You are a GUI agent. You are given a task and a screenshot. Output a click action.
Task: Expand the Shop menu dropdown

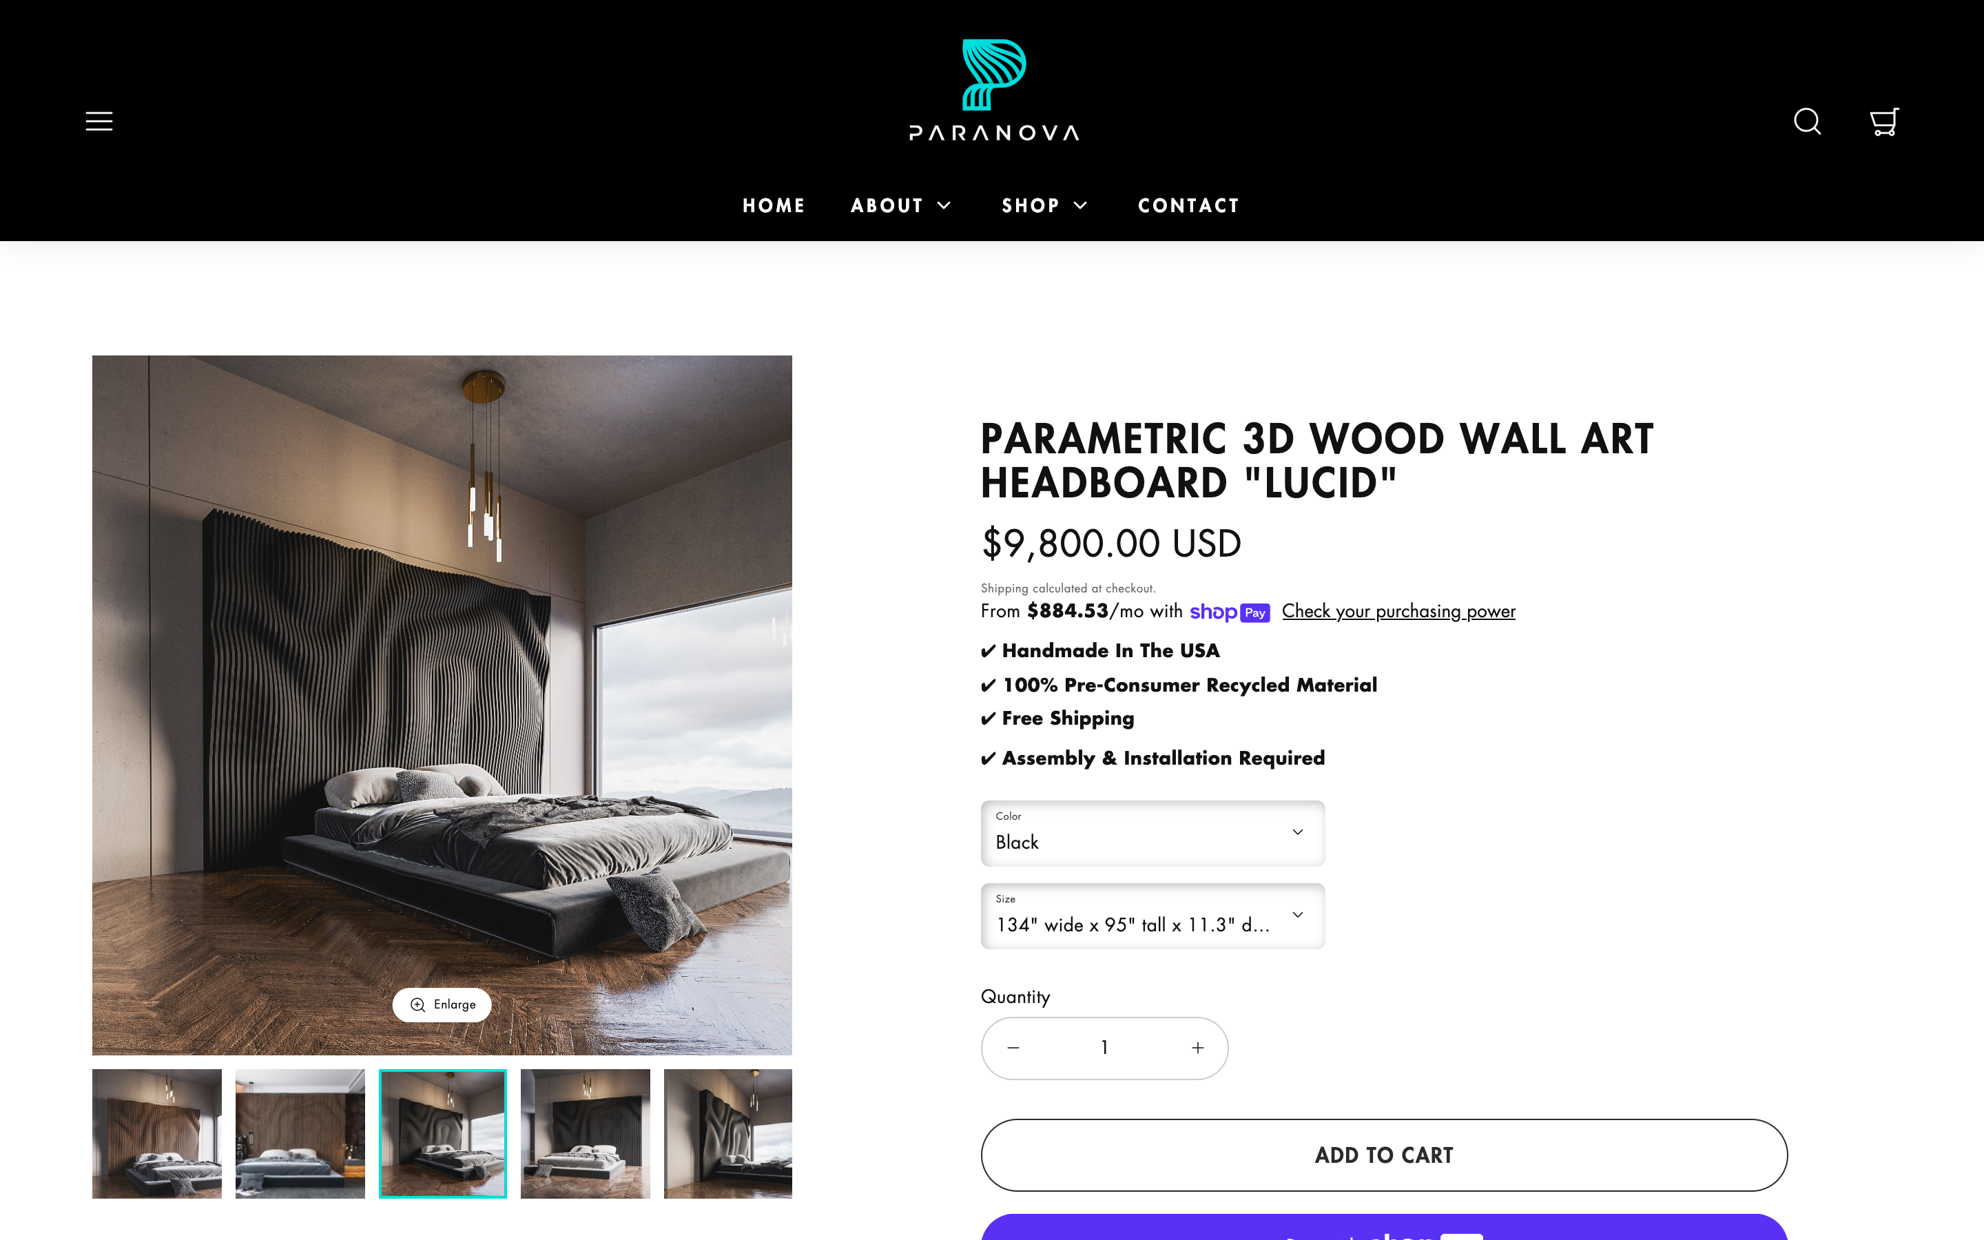coord(1044,205)
